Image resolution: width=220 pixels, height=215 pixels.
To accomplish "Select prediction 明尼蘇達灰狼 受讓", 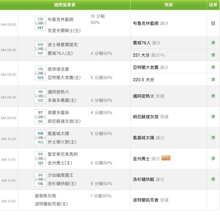I will pyautogui.click(x=151, y=117).
